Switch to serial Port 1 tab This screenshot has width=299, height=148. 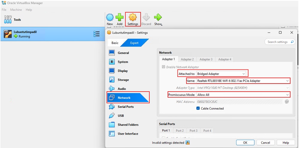(166, 130)
